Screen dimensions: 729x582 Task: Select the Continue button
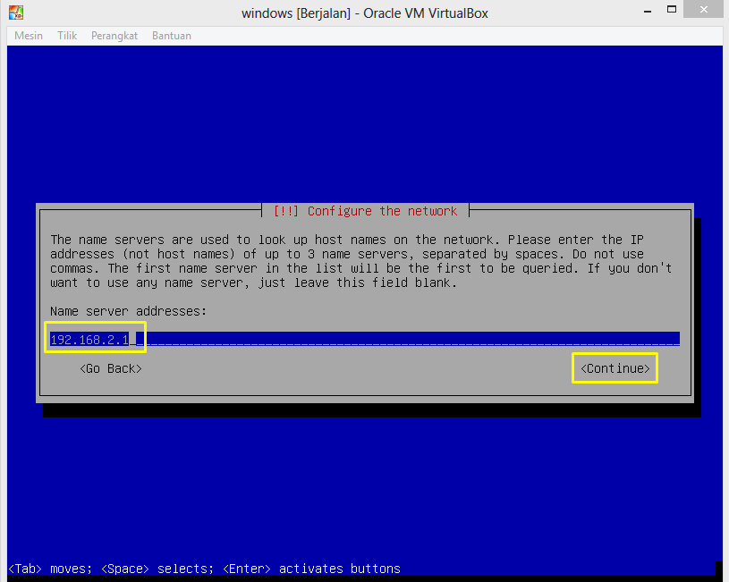coord(615,367)
